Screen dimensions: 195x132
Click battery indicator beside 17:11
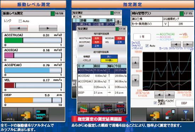tap(112, 13)
